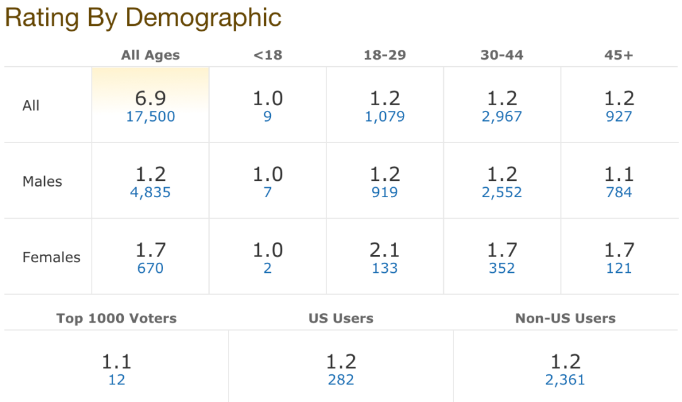Click the 2 votes link for females under 18
Image resolution: width=682 pixels, height=402 pixels.
tap(268, 268)
